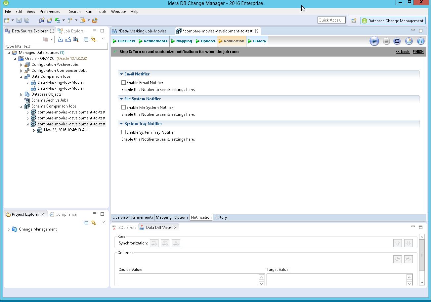The height and width of the screenshot is (302, 431).
Task: Expand Configuration Archive Jobs node
Action: [22, 65]
